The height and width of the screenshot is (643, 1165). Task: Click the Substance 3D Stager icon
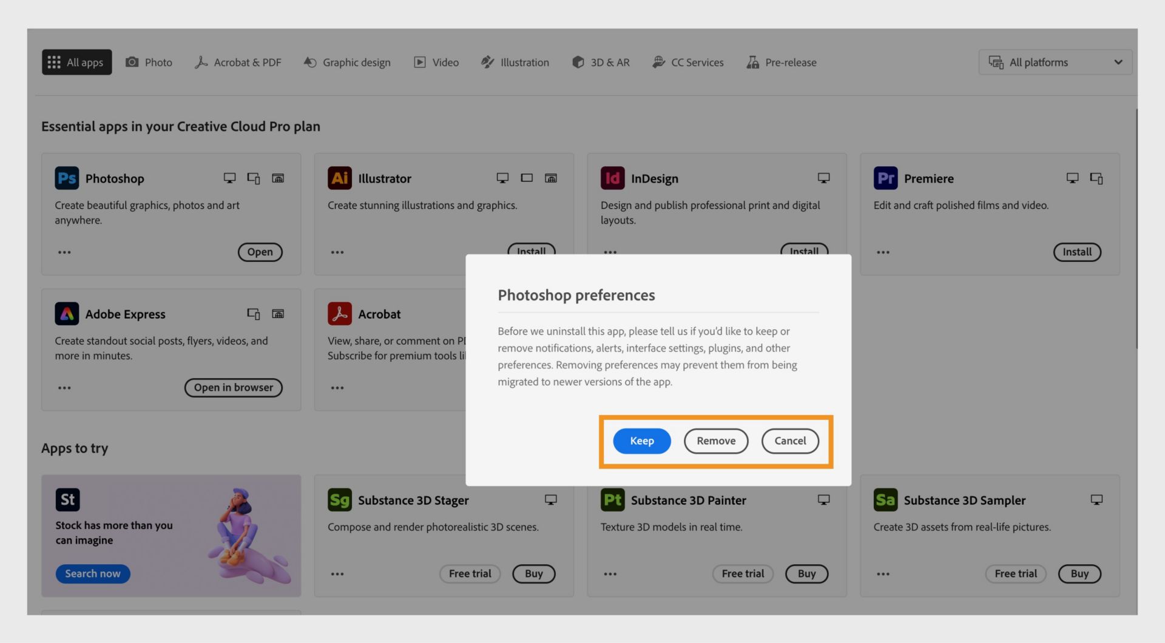[340, 500]
